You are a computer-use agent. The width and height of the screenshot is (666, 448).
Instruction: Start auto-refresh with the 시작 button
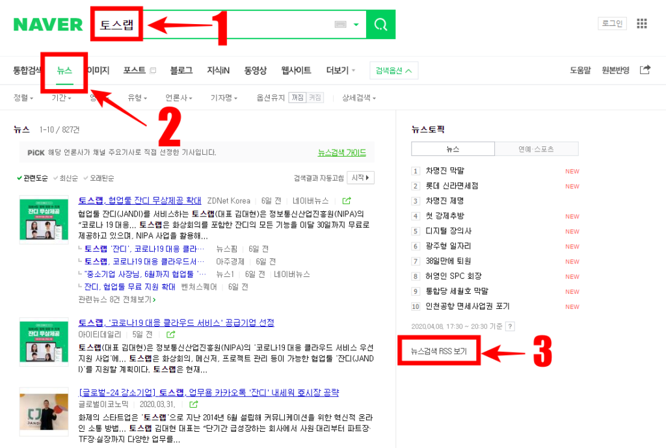tap(360, 178)
